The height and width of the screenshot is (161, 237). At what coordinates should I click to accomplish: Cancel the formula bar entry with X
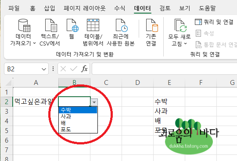click(x=63, y=69)
